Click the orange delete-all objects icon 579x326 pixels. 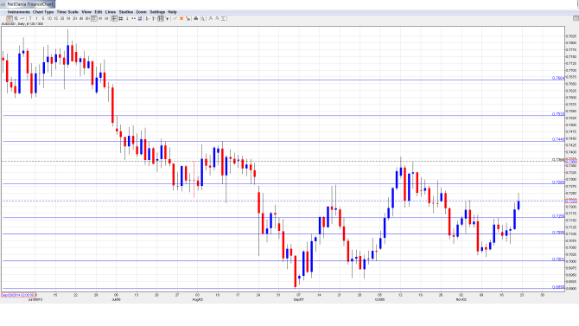tap(188, 18)
